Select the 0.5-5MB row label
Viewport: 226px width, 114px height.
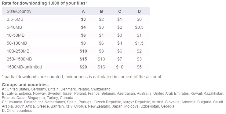(x=15, y=19)
